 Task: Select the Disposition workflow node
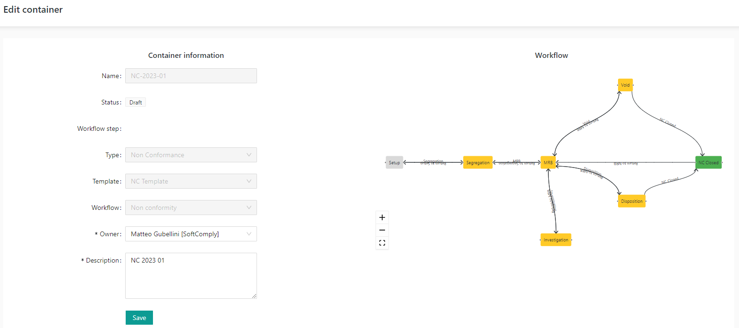(x=632, y=201)
